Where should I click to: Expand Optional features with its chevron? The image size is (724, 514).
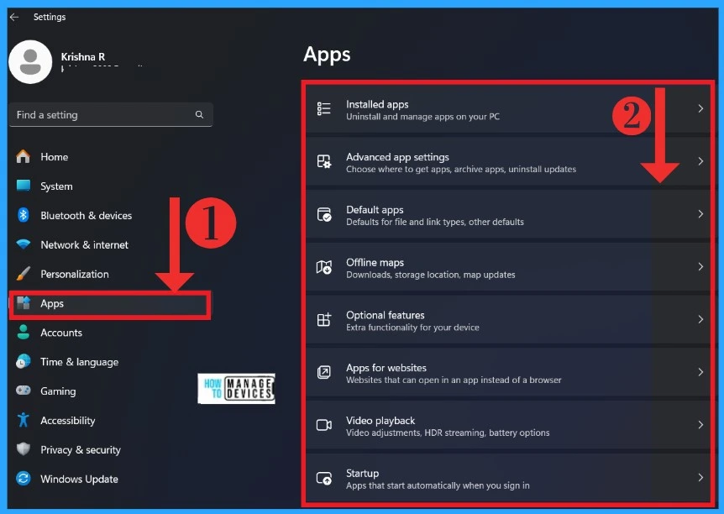tap(700, 320)
